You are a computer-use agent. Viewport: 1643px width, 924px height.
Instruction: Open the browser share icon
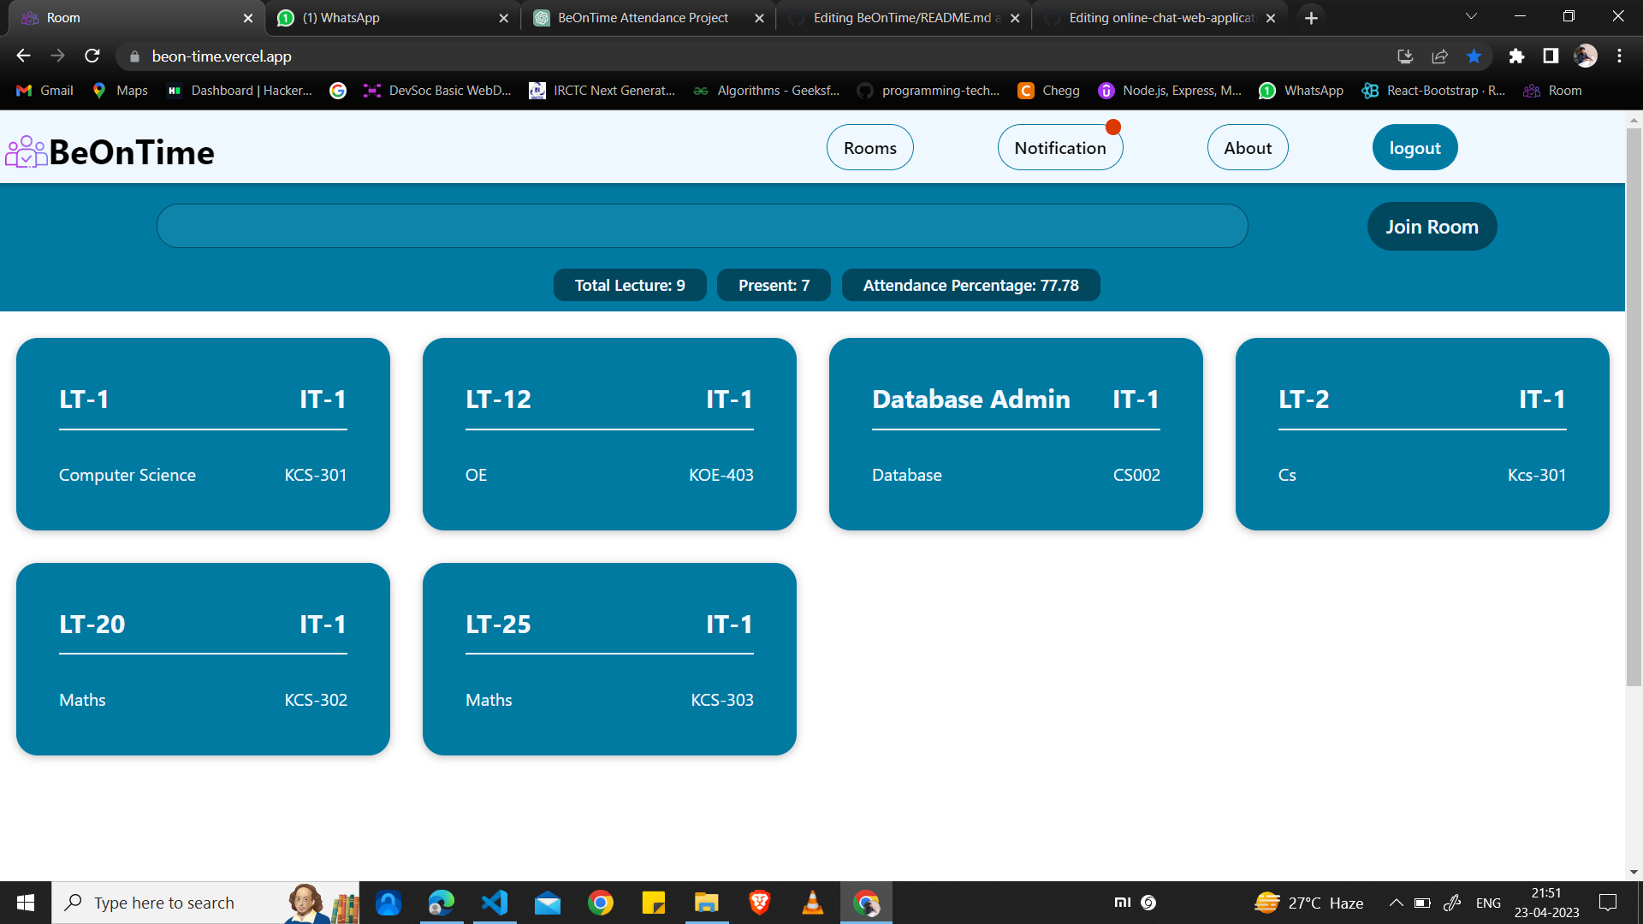tap(1439, 56)
